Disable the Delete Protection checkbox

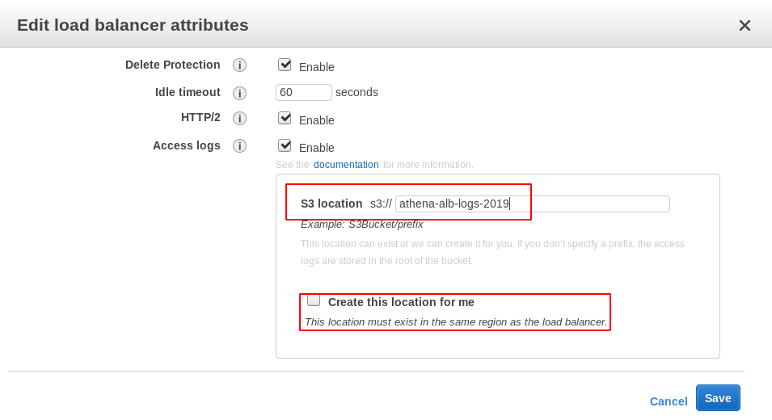coord(285,65)
